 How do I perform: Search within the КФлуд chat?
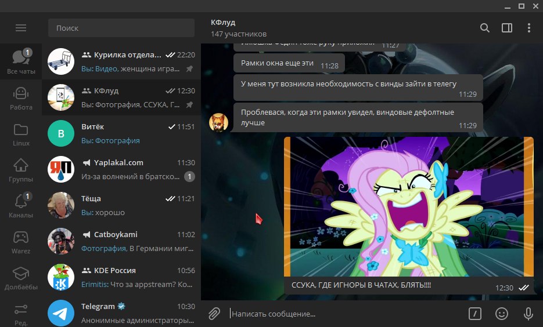pos(485,28)
